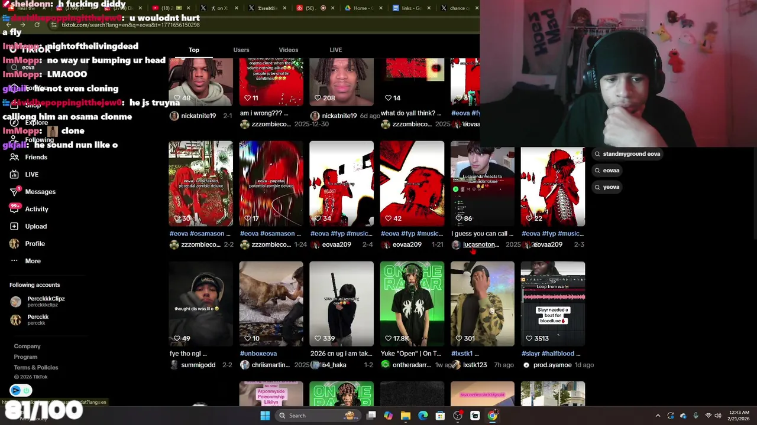The image size is (757, 425).
Task: Switch to the Users tab
Action: (x=241, y=50)
